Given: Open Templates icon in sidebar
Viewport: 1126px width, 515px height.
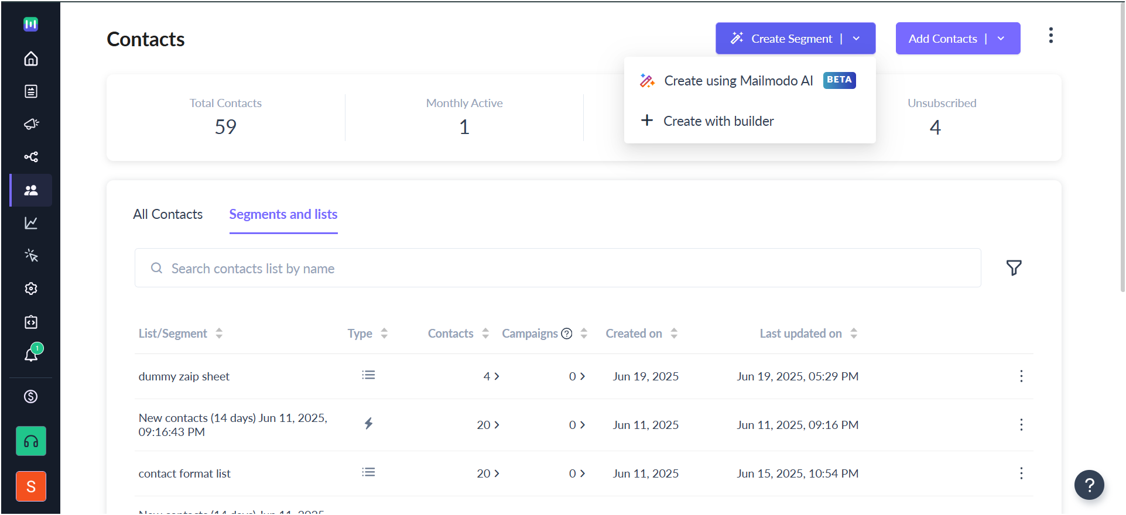Looking at the screenshot, I should pyautogui.click(x=31, y=91).
